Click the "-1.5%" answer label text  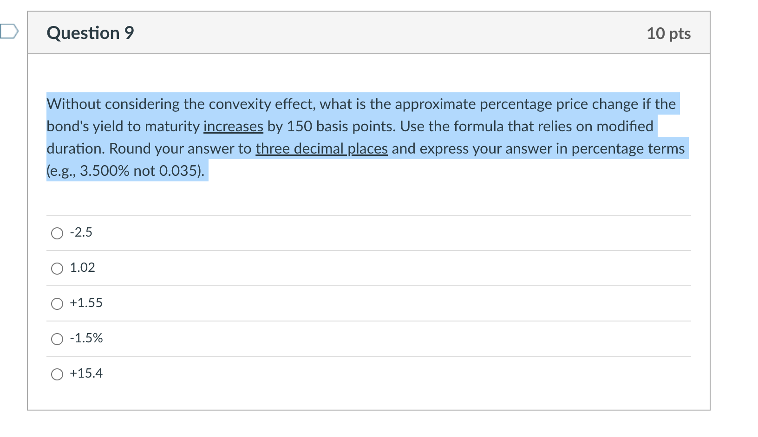[x=86, y=338]
